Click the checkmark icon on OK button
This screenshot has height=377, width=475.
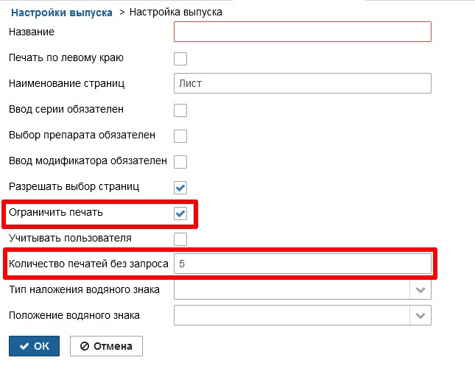(24, 346)
